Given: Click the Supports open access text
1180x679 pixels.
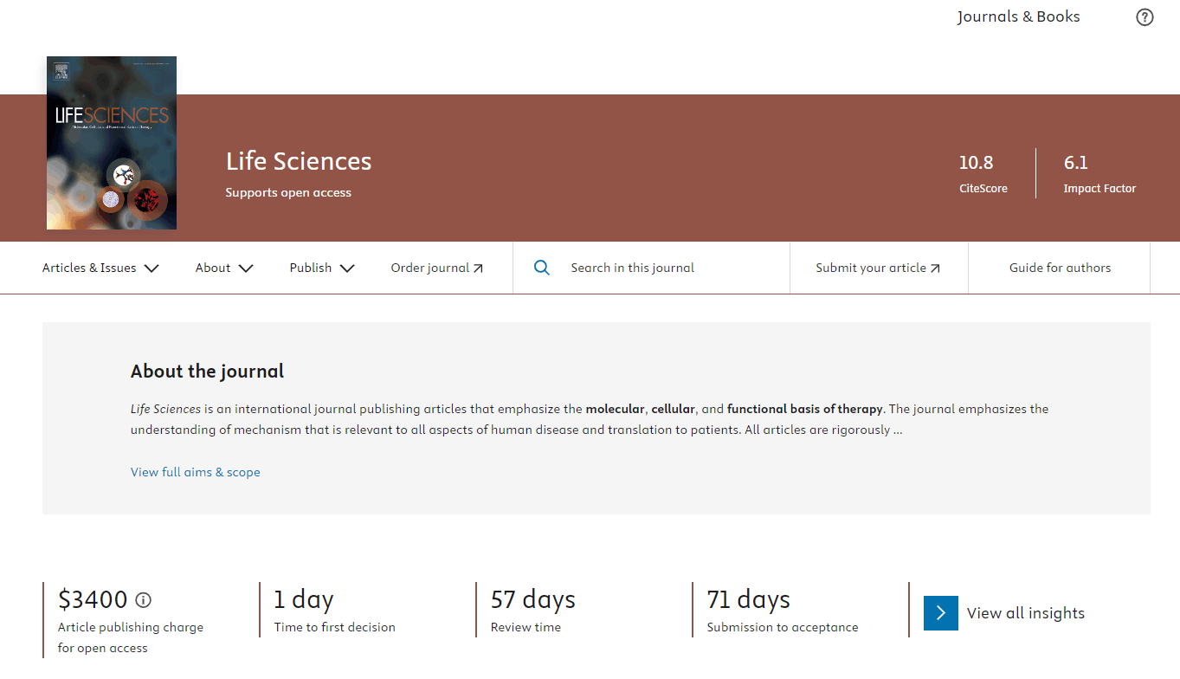Looking at the screenshot, I should (x=288, y=192).
